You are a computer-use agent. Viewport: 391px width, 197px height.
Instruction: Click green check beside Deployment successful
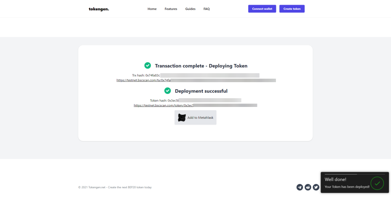click(x=168, y=91)
